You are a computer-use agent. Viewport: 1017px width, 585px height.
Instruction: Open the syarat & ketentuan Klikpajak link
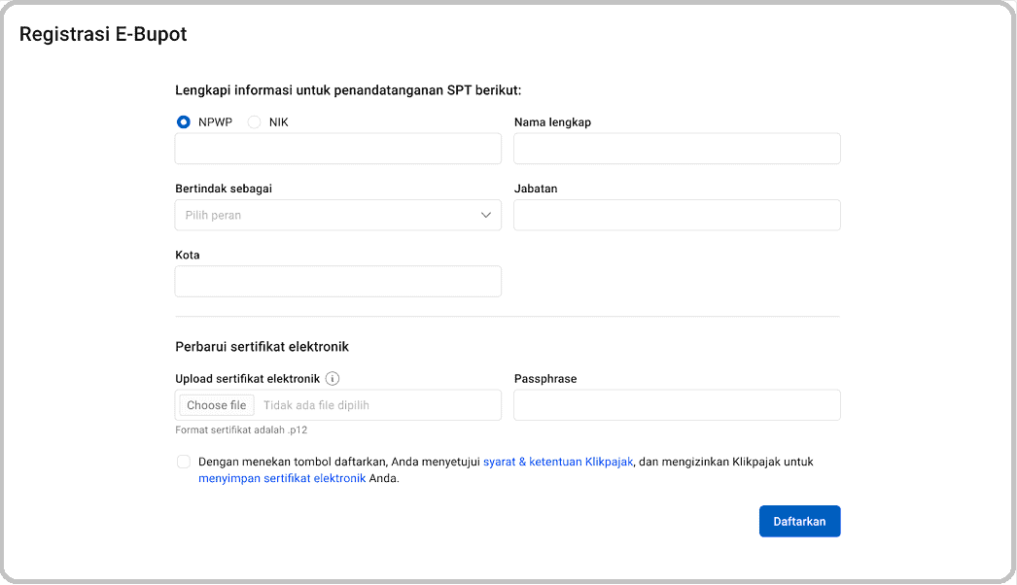pyautogui.click(x=558, y=462)
